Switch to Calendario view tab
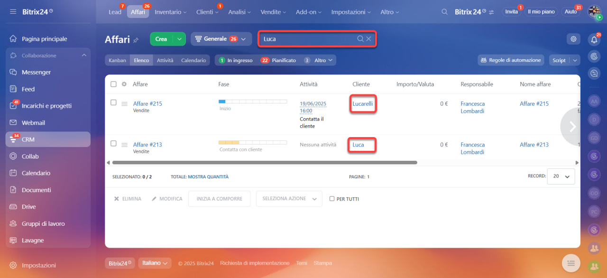 coord(193,60)
